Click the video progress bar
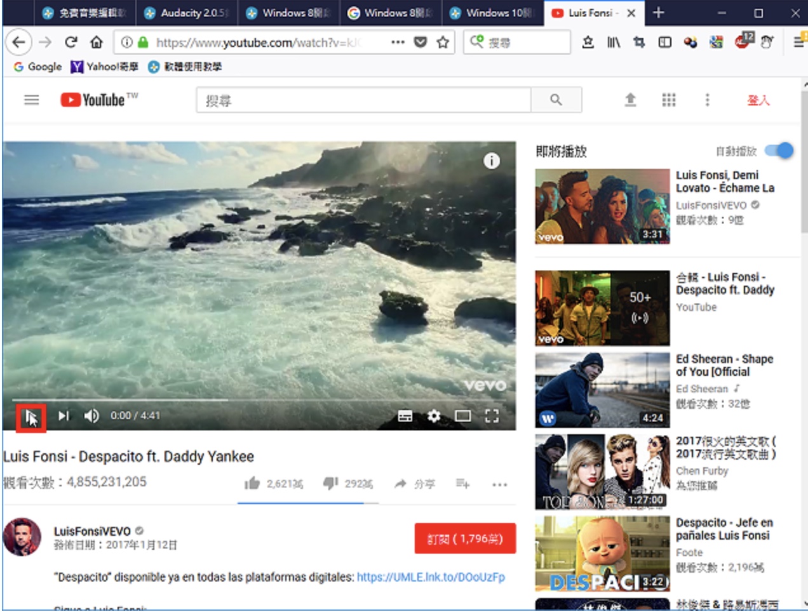This screenshot has height=612, width=808. click(259, 400)
